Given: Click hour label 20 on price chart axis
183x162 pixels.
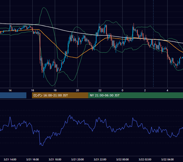Looking at the screenshot, I should [78, 90].
